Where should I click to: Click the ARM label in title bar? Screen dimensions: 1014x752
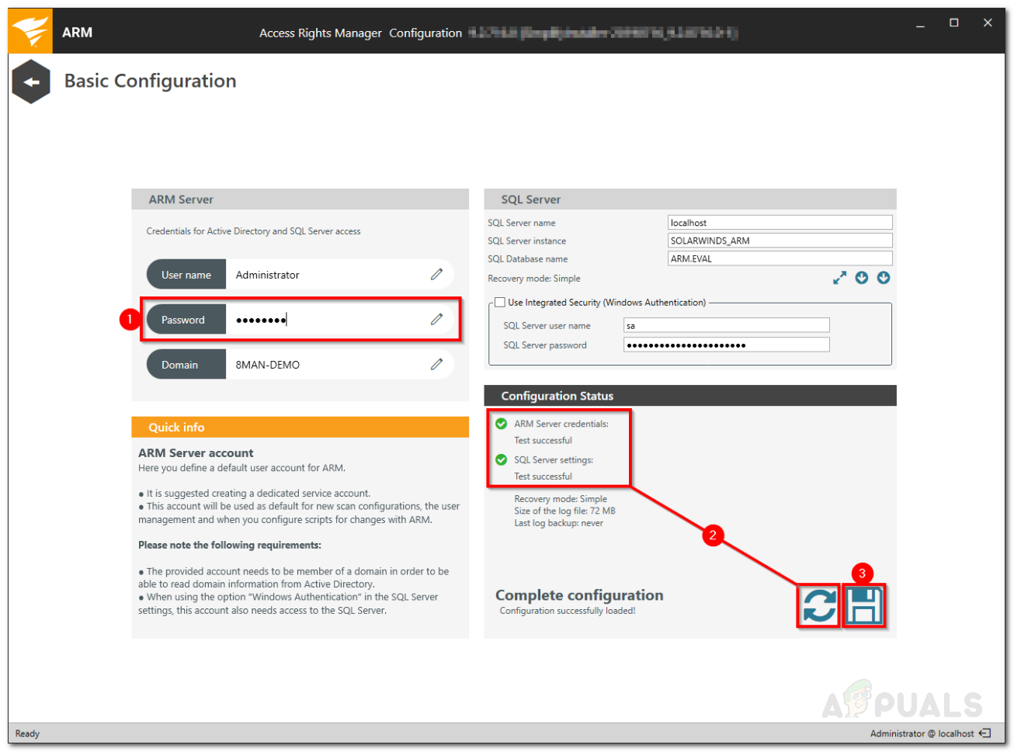click(x=77, y=33)
